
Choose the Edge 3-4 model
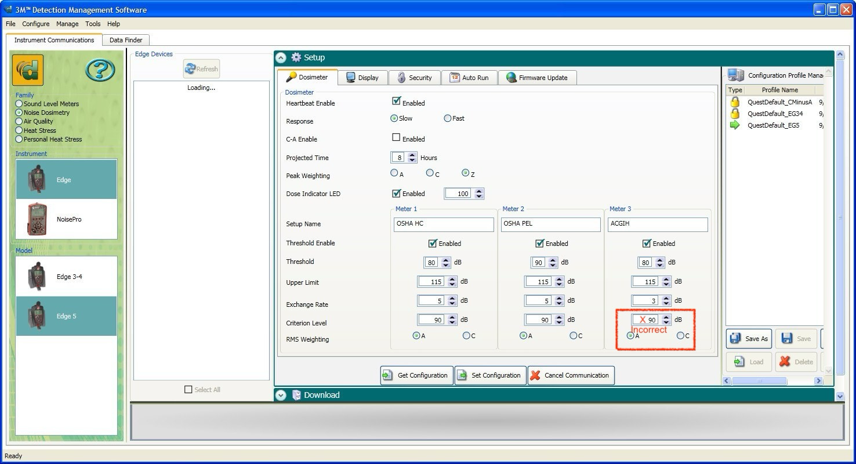pos(66,277)
